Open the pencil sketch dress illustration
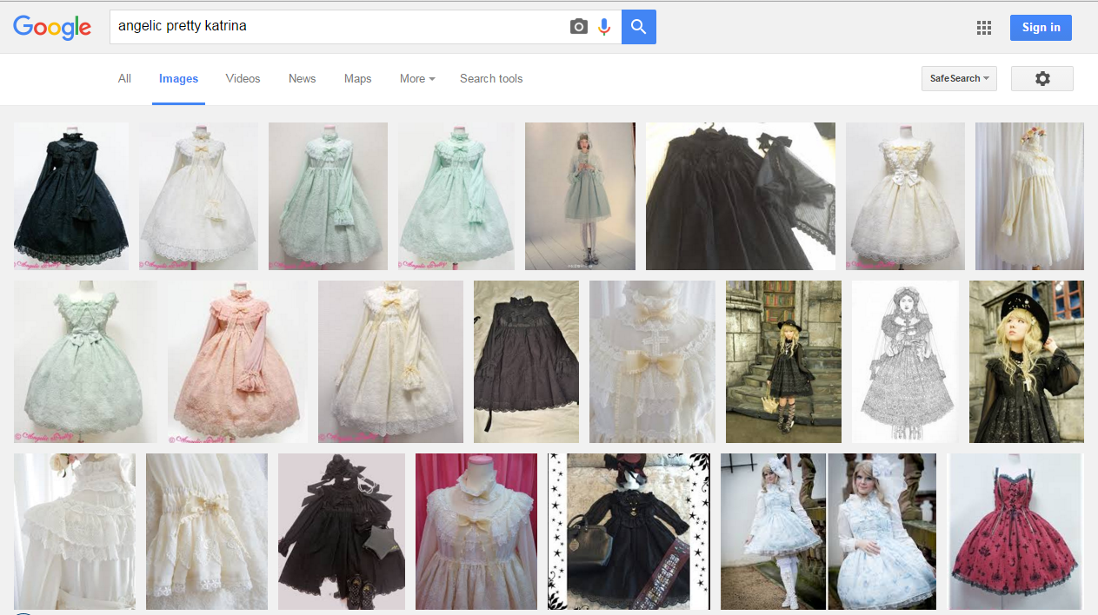 pyautogui.click(x=905, y=361)
